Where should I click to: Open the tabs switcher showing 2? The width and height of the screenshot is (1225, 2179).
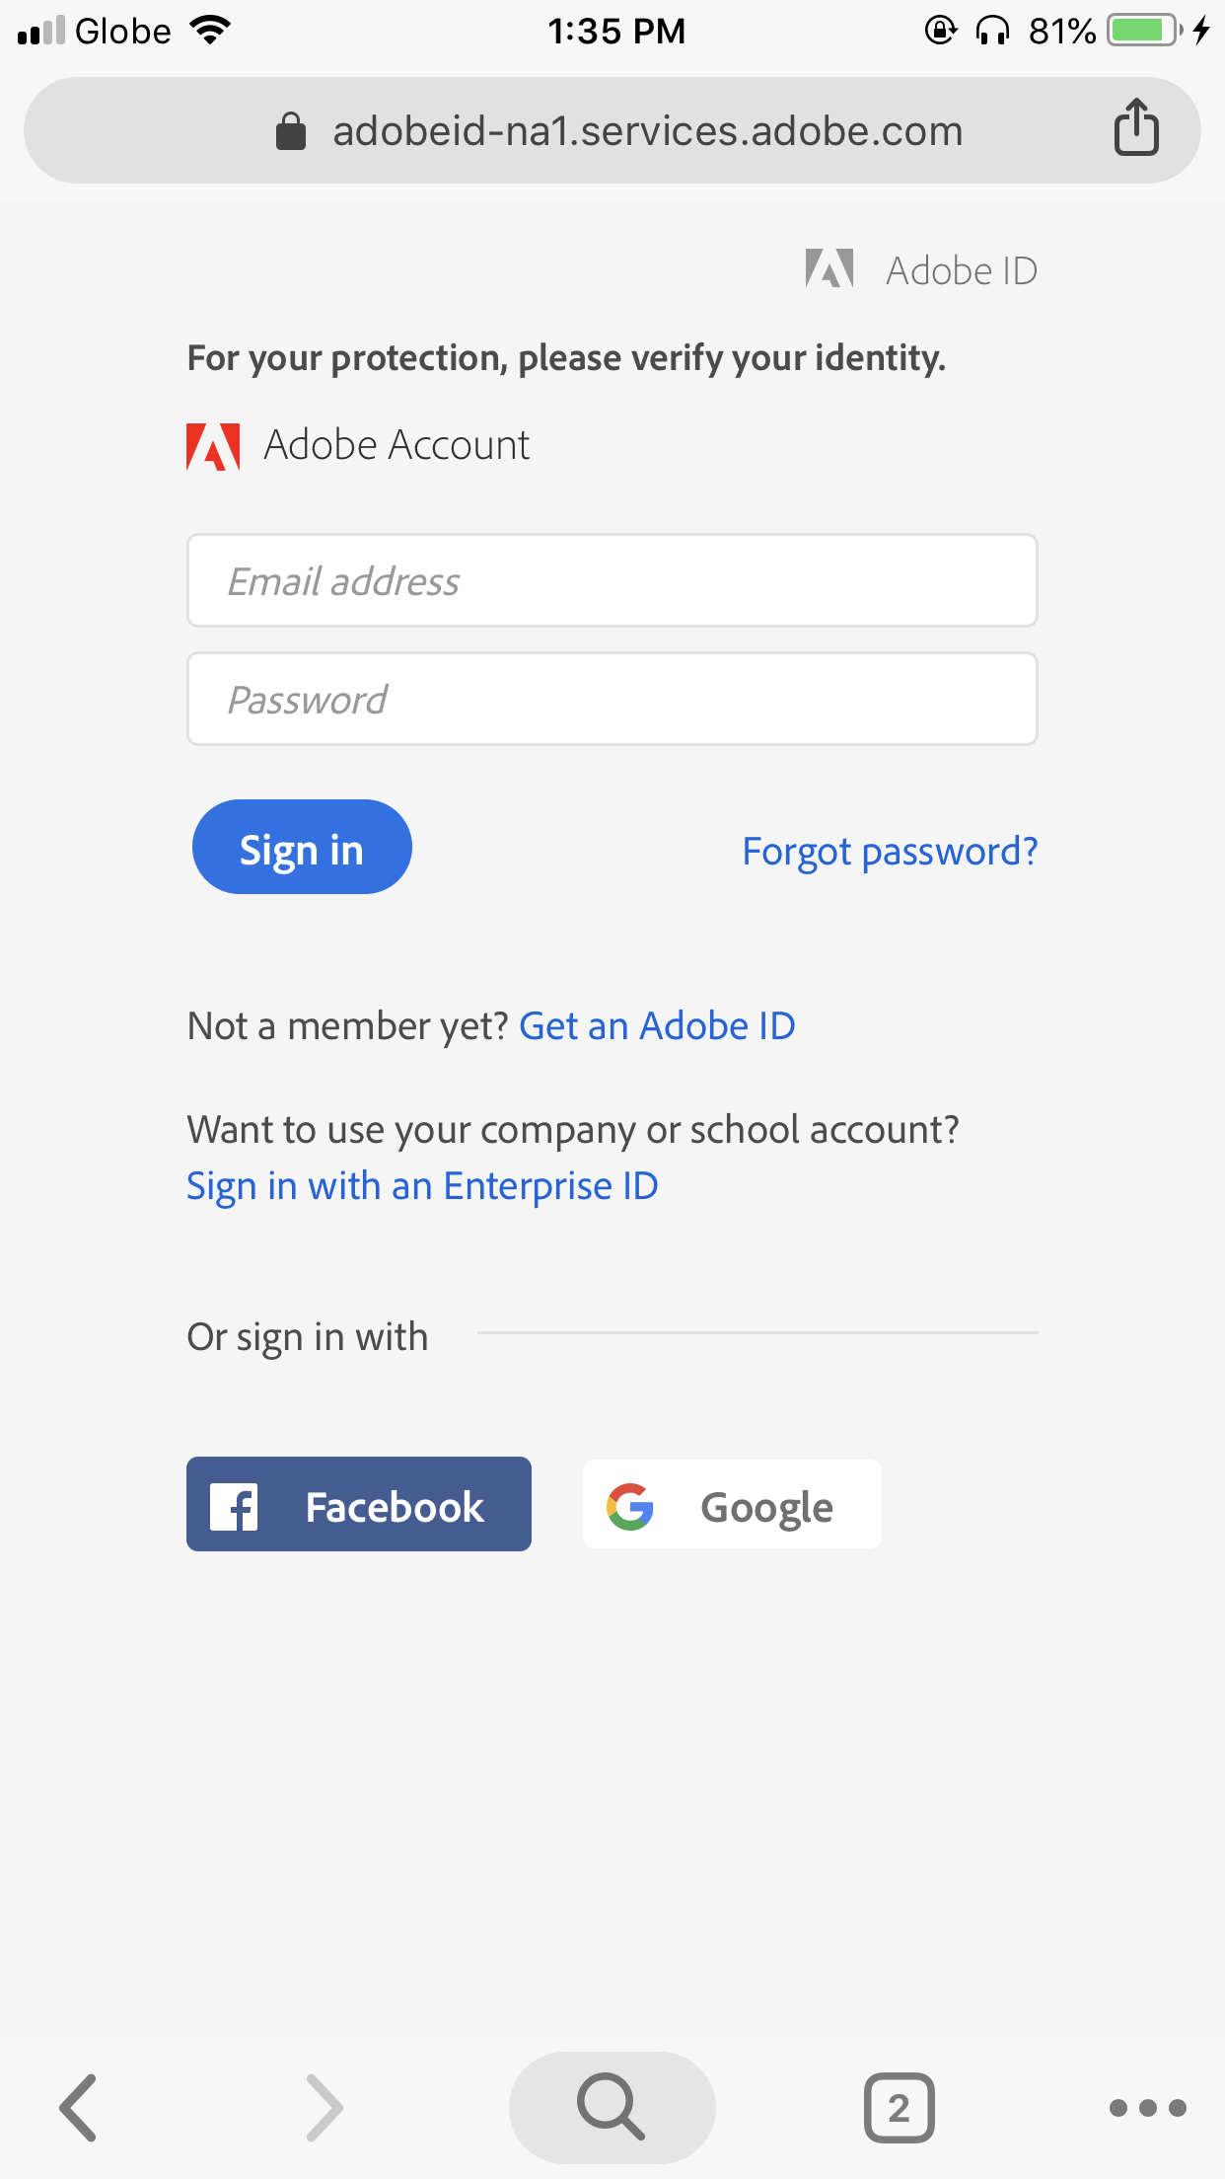(x=899, y=2107)
